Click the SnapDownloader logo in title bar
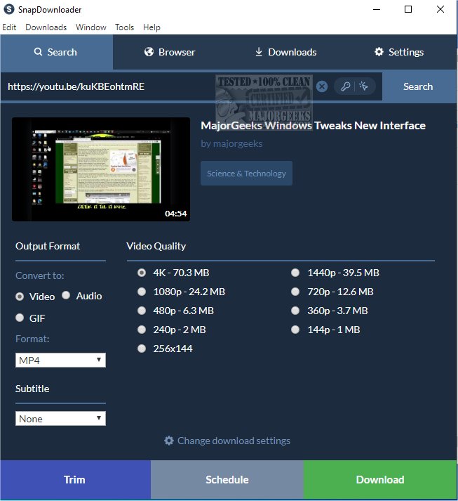Viewport: 458px width, 501px height. tap(8, 9)
